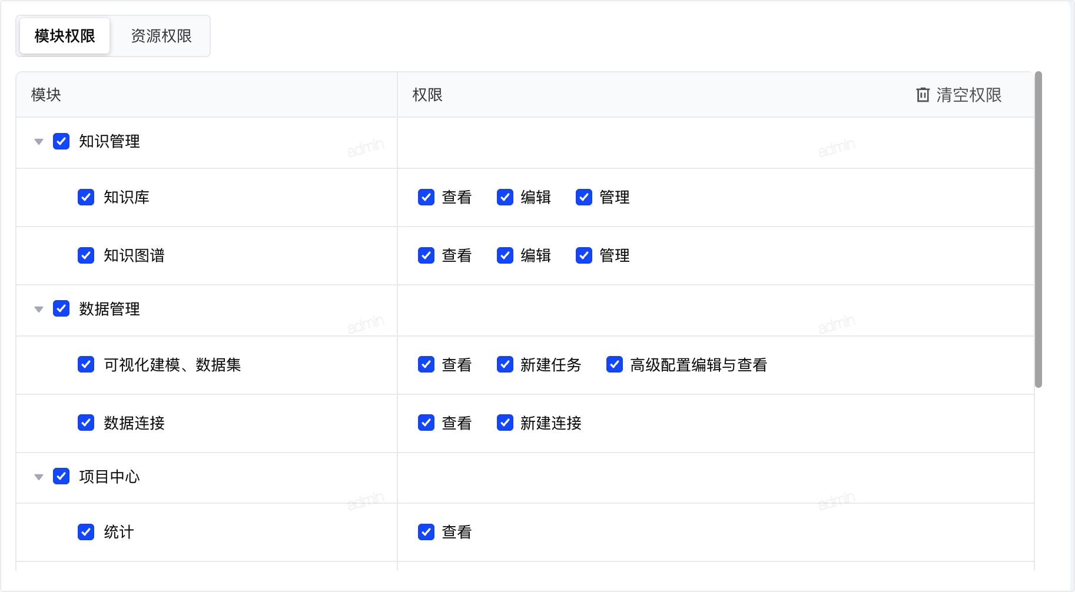
Task: Collapse the 数据管理 module group
Action: pyautogui.click(x=39, y=310)
